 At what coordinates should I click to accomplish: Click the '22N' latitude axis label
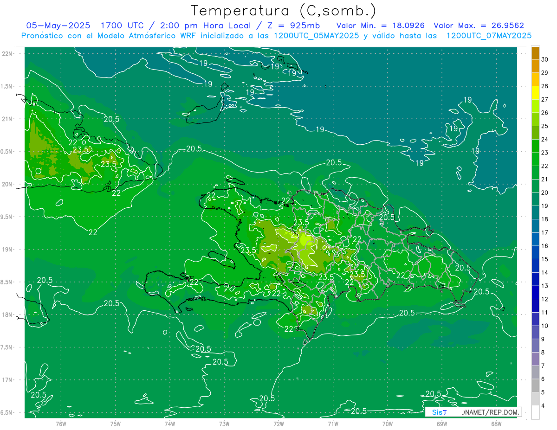pyautogui.click(x=6, y=54)
